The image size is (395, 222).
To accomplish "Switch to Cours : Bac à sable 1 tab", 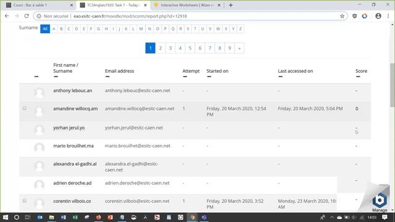I will (39, 5).
